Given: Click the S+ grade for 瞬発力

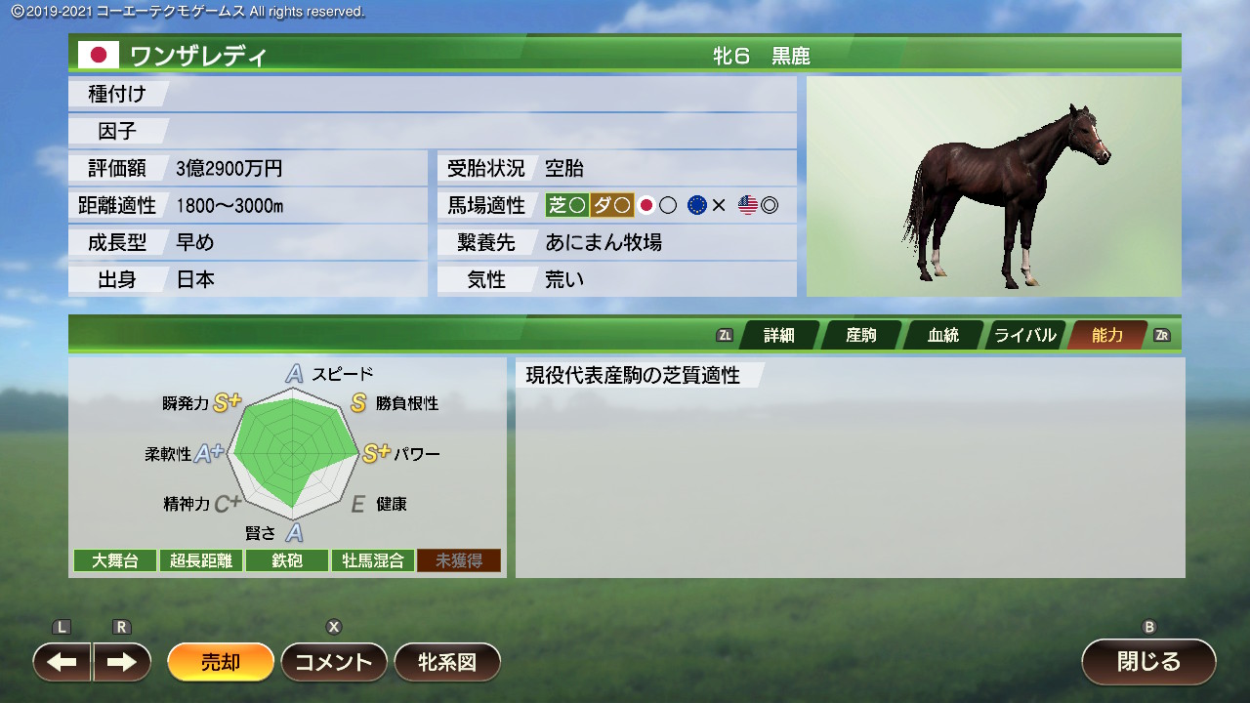Looking at the screenshot, I should click(x=227, y=402).
